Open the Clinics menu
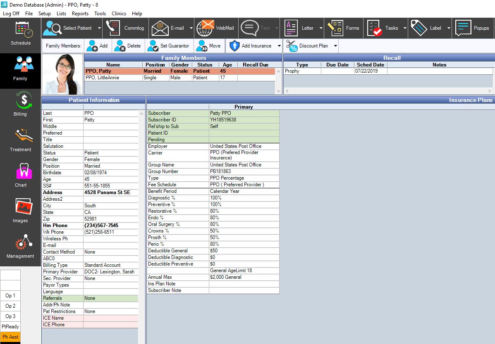The image size is (495, 344). tap(119, 13)
